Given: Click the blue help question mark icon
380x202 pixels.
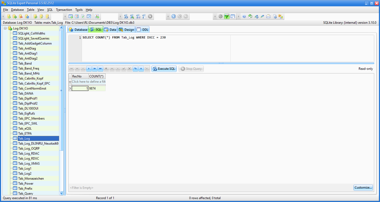Looking at the screenshot, I should point(244,16).
